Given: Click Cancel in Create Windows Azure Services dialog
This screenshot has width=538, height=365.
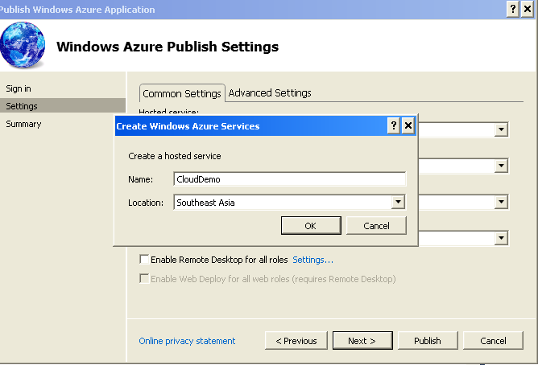Looking at the screenshot, I should [376, 226].
